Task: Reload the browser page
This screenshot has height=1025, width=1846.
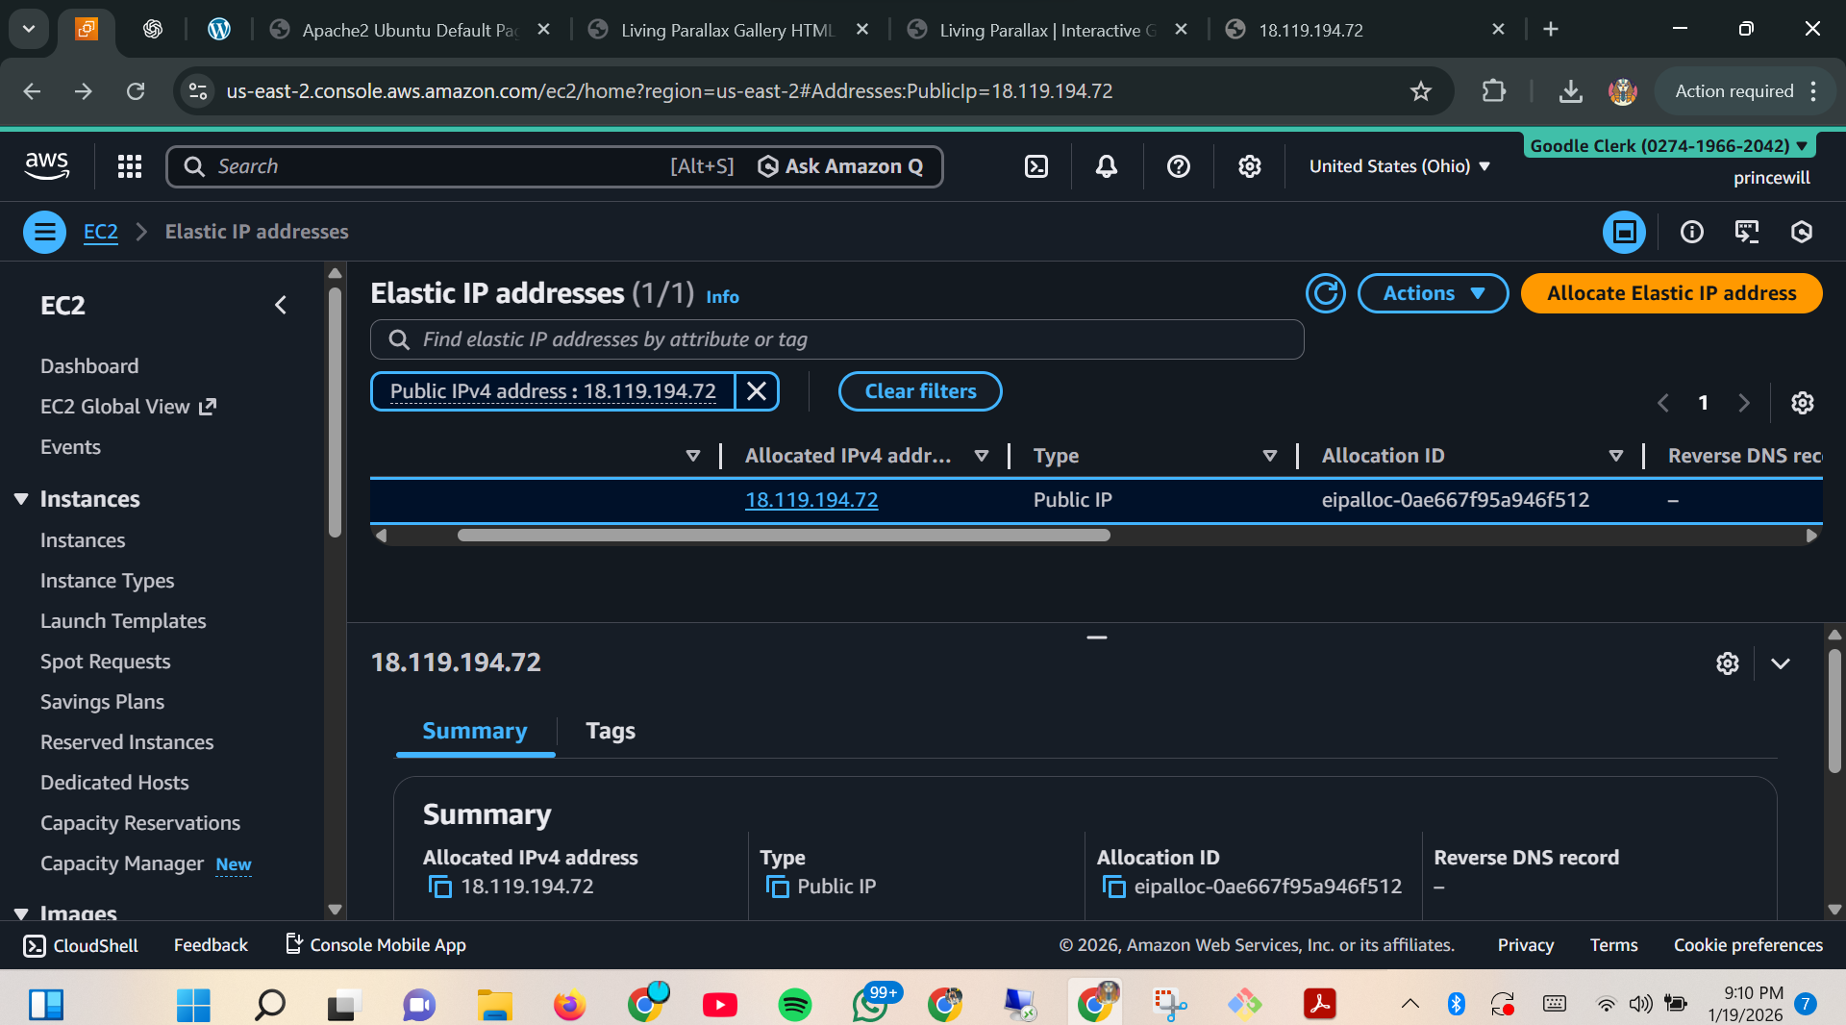Action: [136, 91]
